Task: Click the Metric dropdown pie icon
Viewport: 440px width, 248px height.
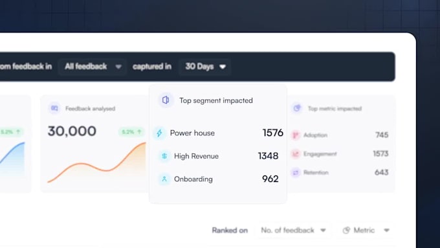Action: coord(346,231)
